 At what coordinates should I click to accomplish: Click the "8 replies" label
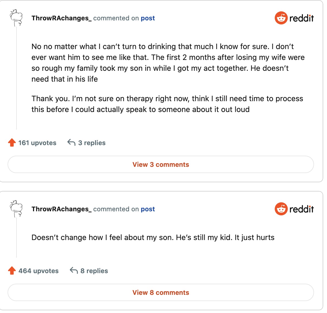(94, 271)
